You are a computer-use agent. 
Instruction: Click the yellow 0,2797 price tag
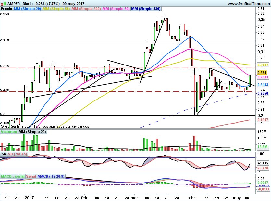[x=262, y=65]
